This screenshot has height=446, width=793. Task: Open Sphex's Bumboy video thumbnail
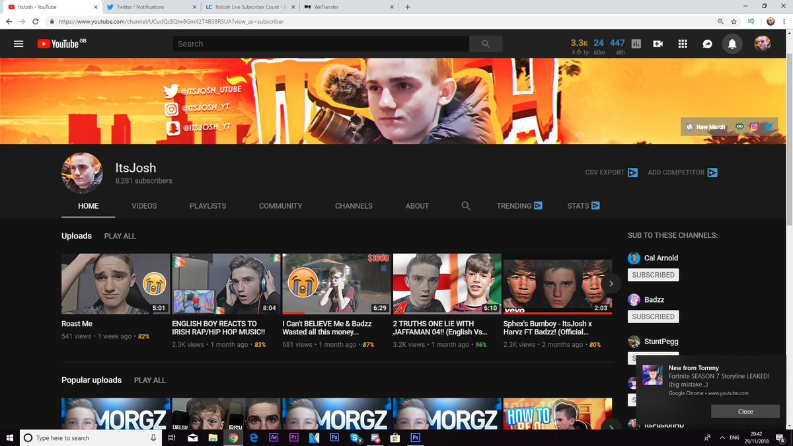[558, 283]
